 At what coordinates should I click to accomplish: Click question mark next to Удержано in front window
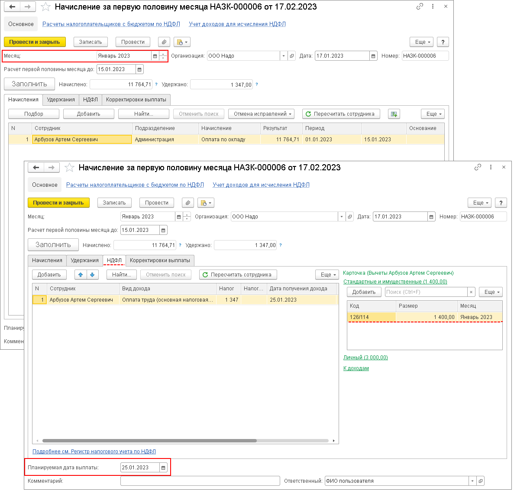[x=281, y=245]
